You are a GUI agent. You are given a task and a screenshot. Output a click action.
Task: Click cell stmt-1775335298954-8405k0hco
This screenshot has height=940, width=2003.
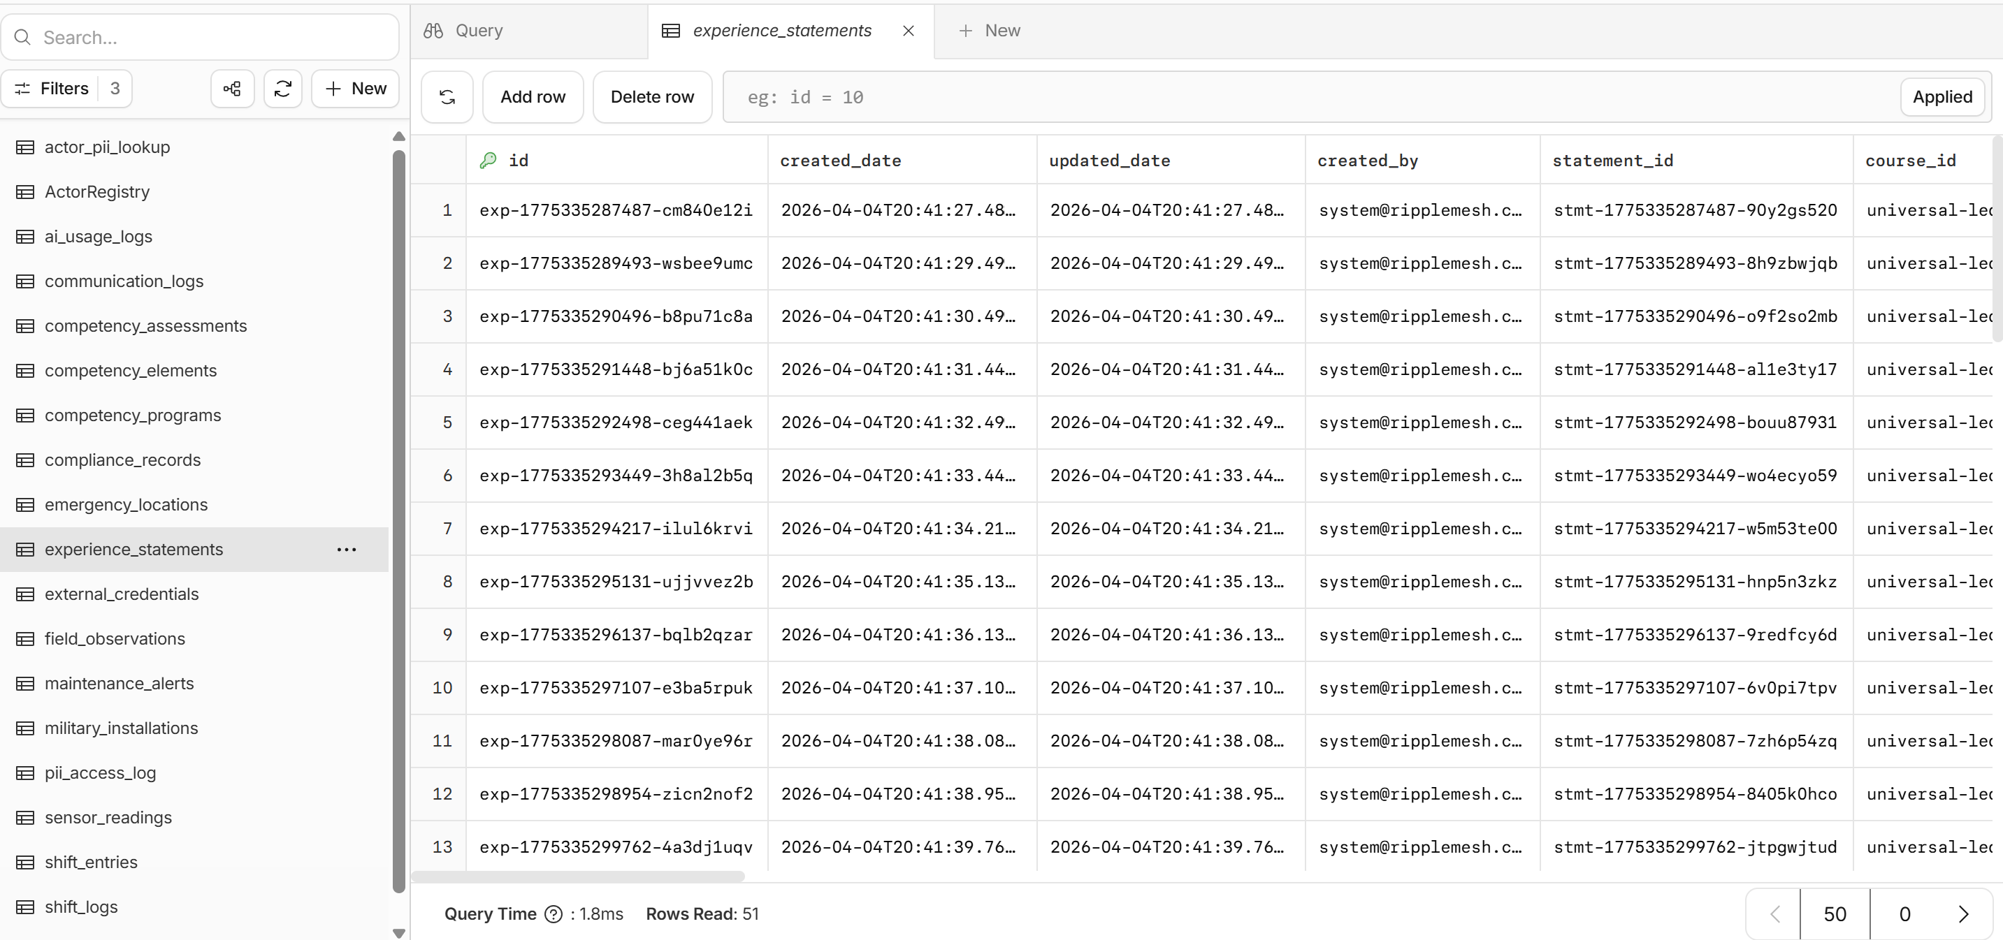pyautogui.click(x=1696, y=794)
